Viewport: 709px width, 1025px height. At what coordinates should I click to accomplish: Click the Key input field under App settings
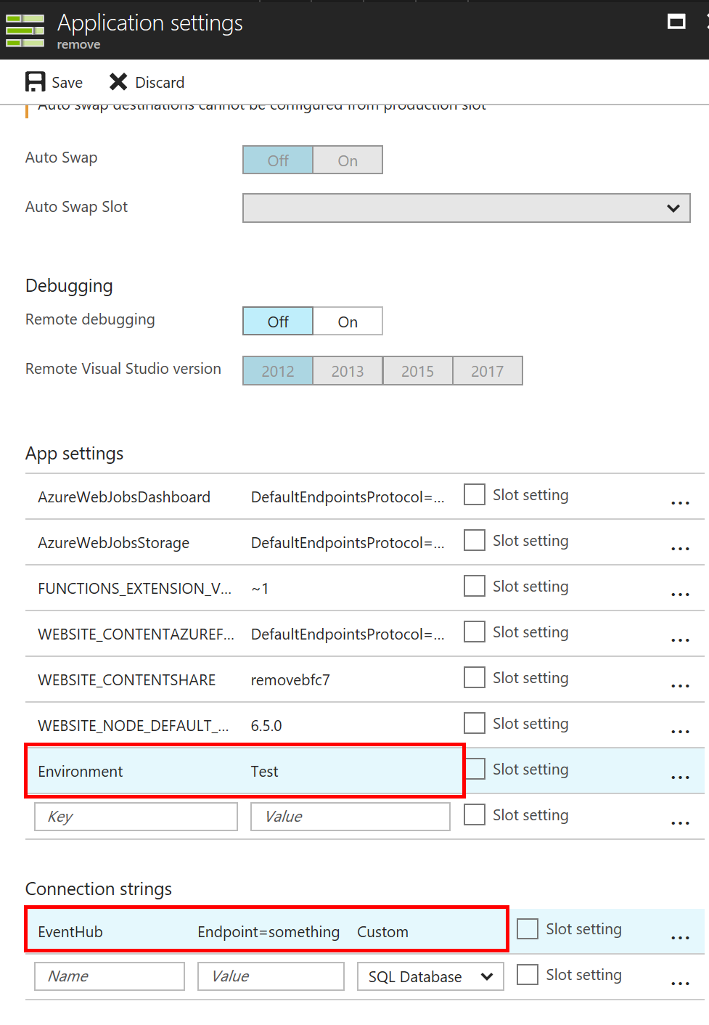(135, 816)
